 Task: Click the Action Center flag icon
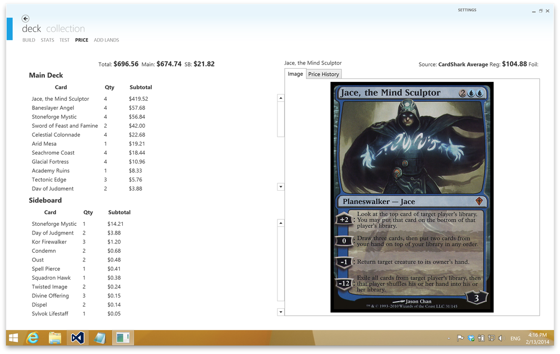[x=460, y=338]
